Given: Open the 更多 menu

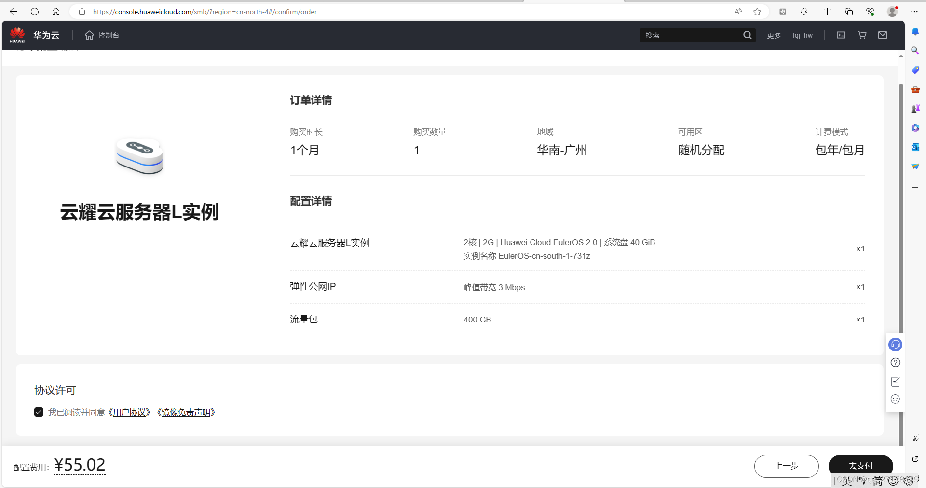Looking at the screenshot, I should tap(774, 35).
